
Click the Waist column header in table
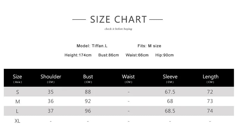[129, 77]
